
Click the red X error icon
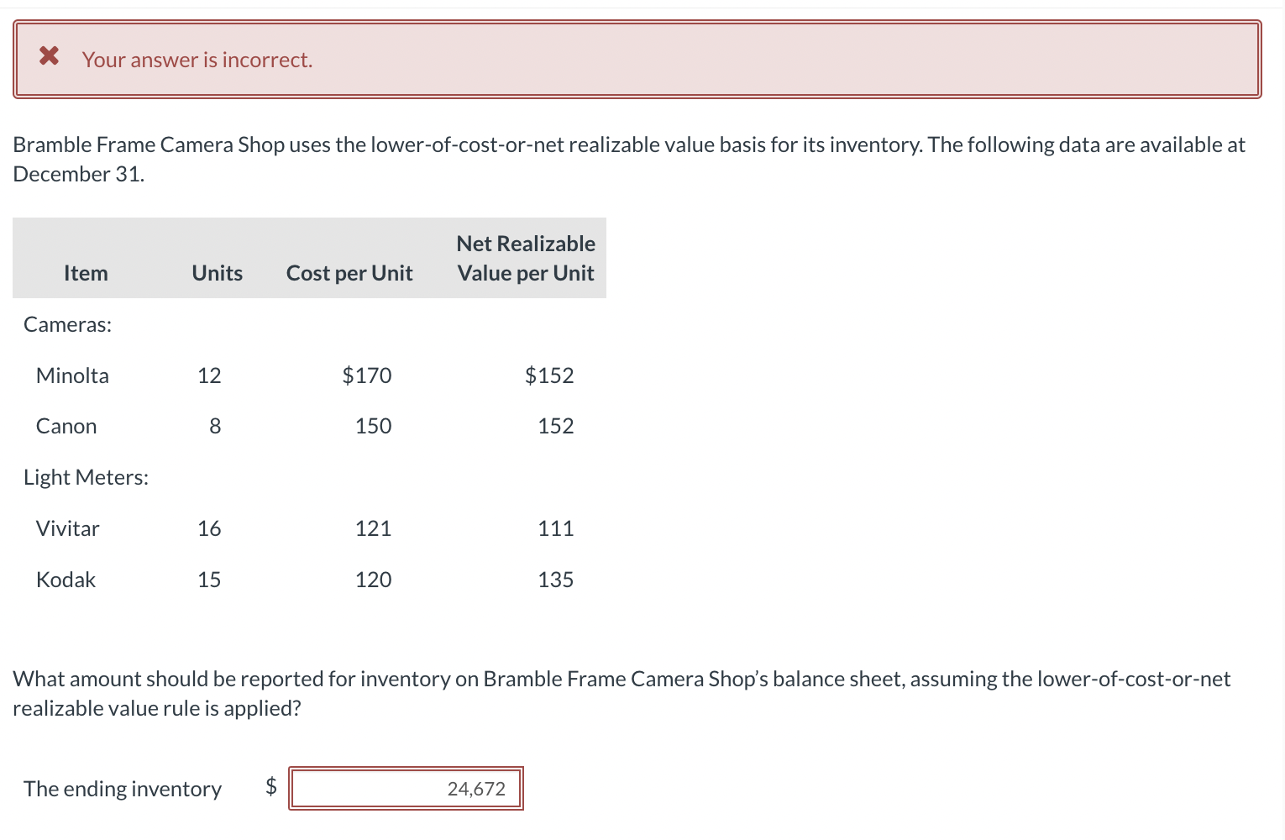click(x=48, y=56)
